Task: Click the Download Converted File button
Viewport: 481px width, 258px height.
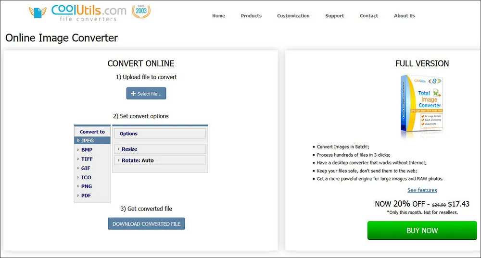Action: (146, 224)
